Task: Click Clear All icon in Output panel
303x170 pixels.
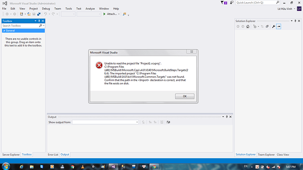Action: 162,122
